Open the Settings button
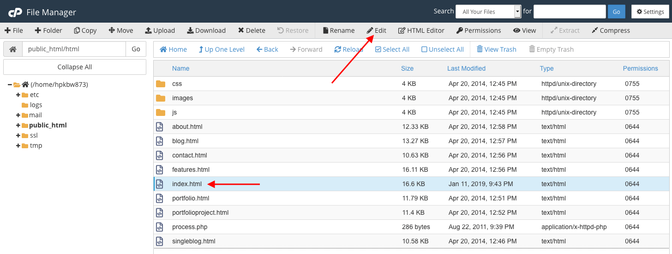The image size is (672, 254). (650, 12)
